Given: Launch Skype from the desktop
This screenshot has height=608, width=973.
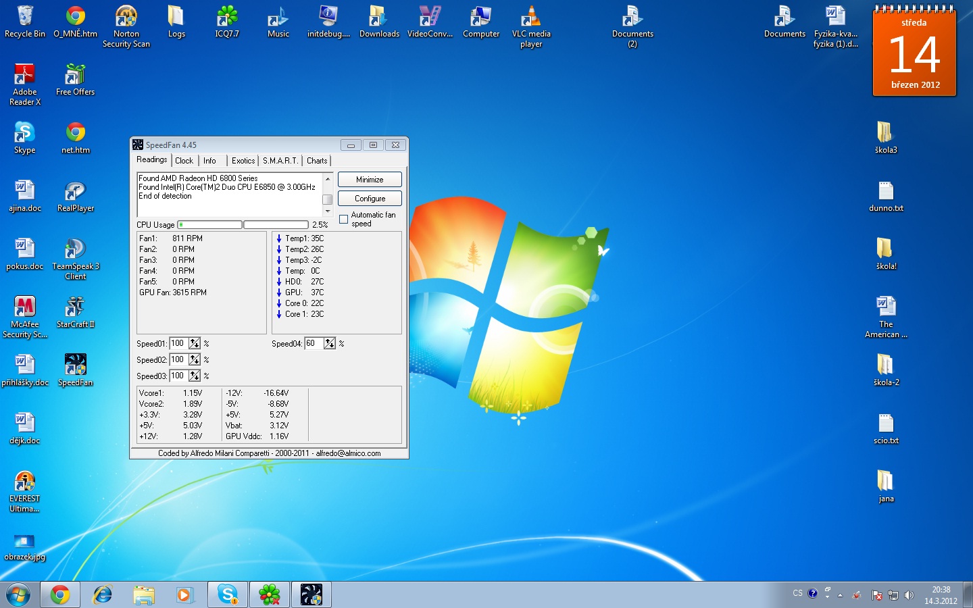Looking at the screenshot, I should (25, 138).
